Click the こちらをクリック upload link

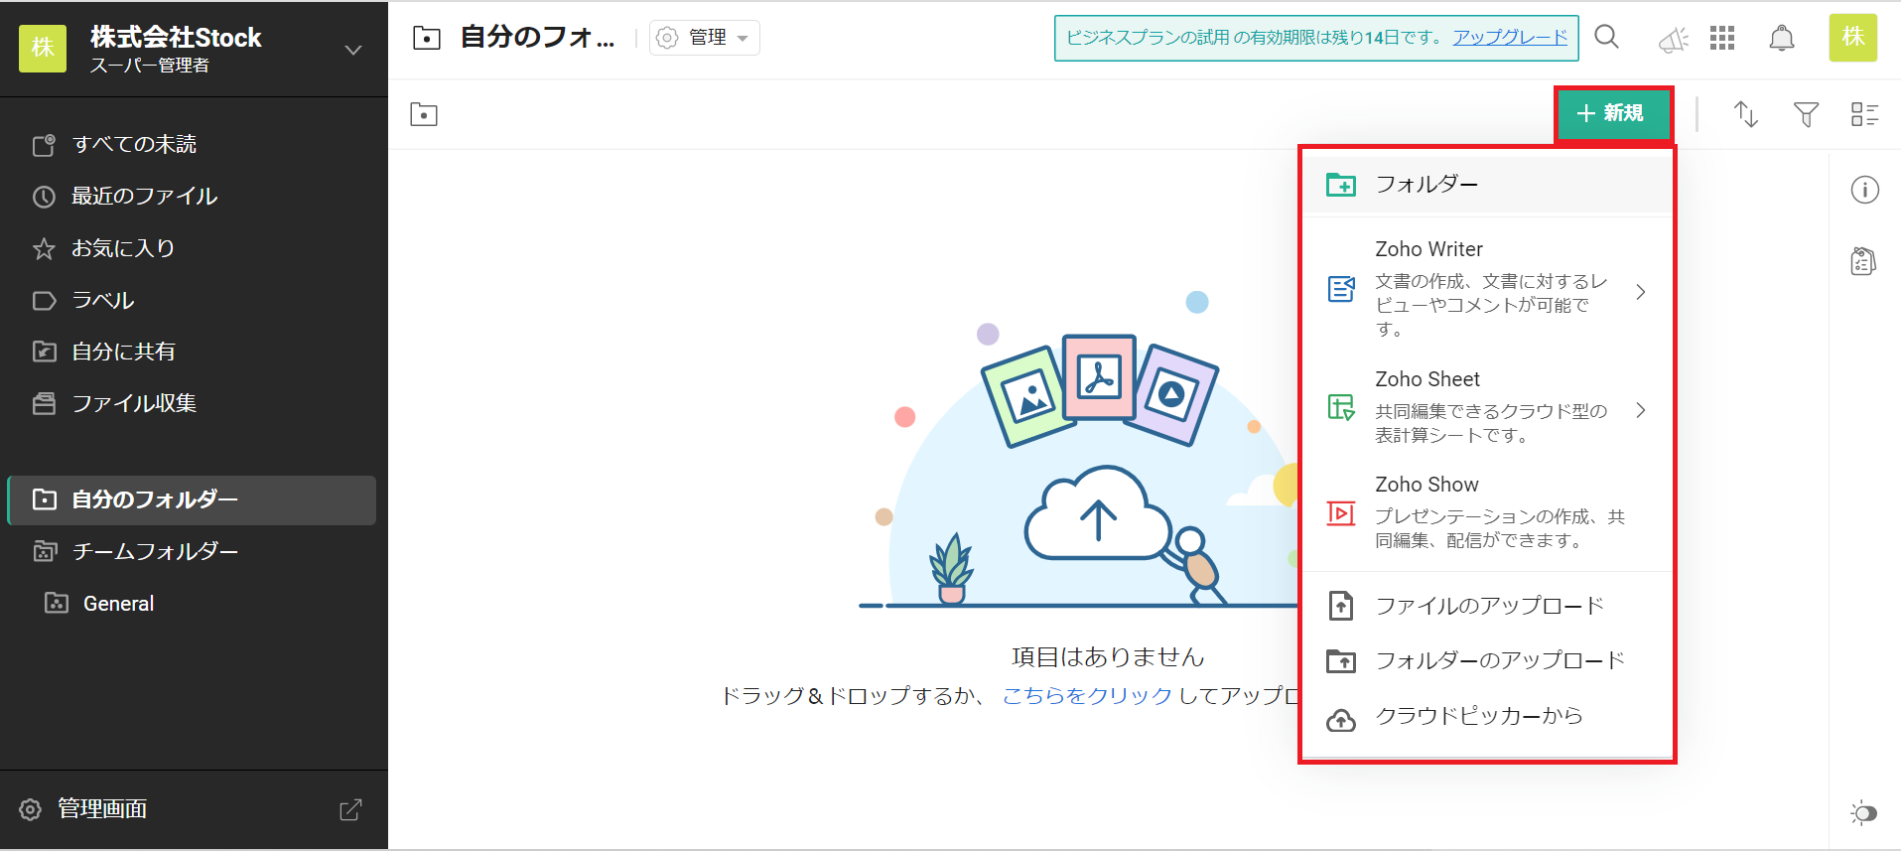pos(1087,696)
